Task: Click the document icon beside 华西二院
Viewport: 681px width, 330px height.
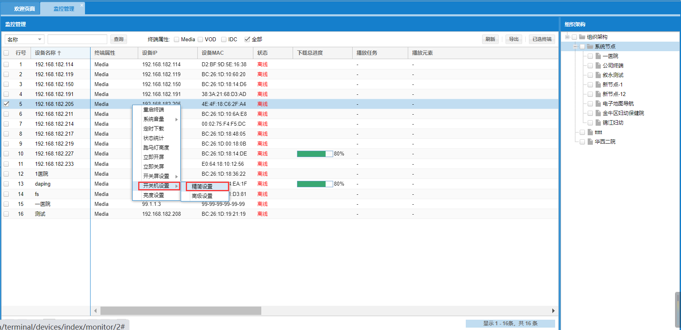Action: click(590, 142)
